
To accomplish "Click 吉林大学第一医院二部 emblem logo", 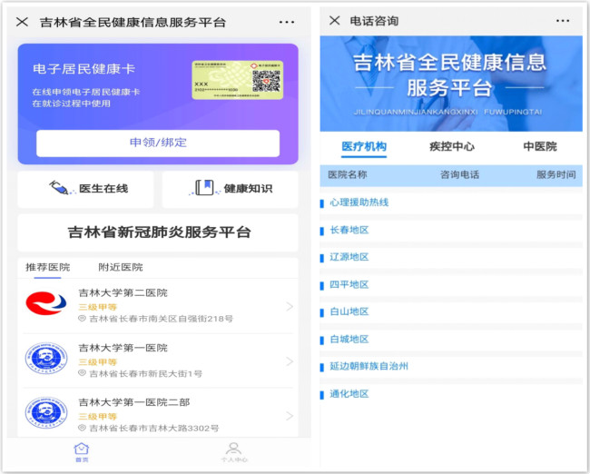I will 46,412.
